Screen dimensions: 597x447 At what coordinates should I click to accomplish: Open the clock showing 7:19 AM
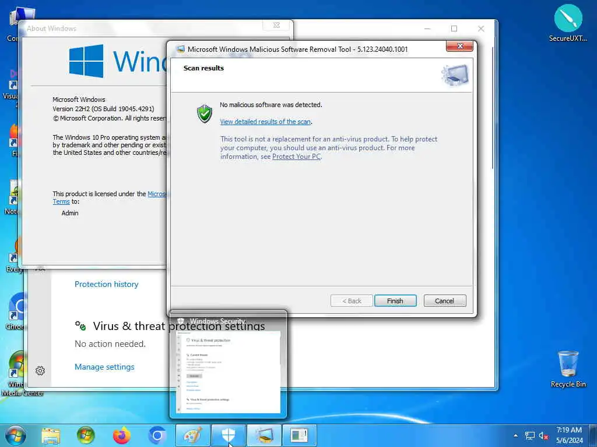(569, 435)
